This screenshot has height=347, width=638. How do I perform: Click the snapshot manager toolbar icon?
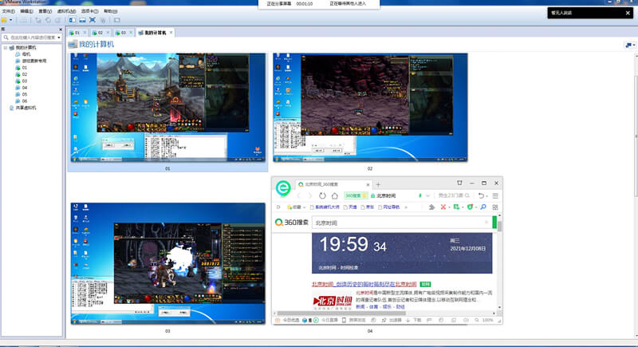(57, 20)
